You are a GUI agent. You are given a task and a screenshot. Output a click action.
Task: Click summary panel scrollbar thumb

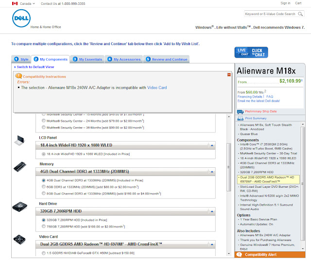pos(303,183)
